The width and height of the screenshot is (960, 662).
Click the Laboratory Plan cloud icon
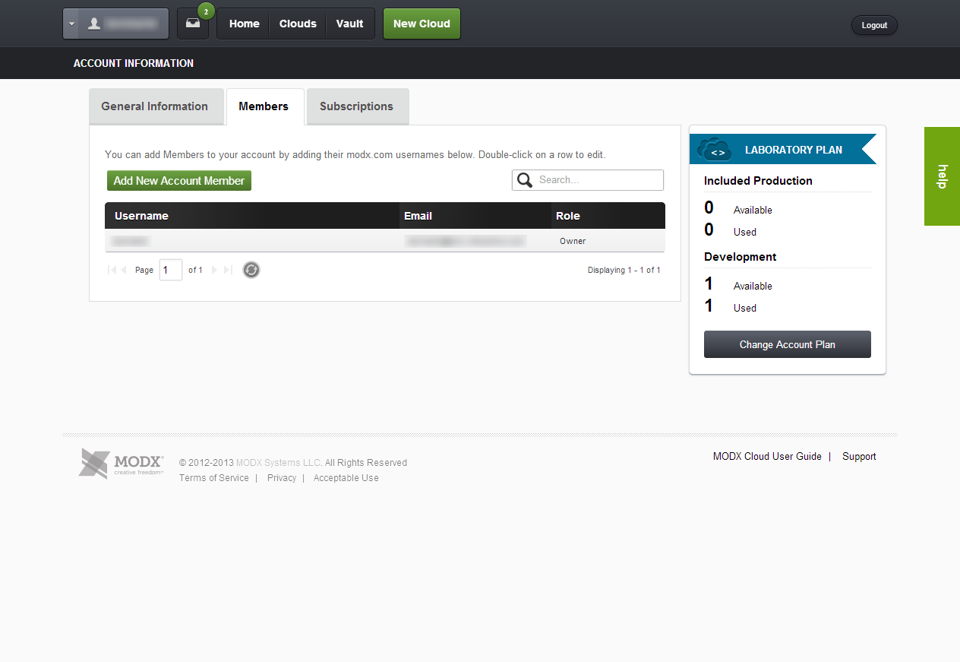coord(714,149)
